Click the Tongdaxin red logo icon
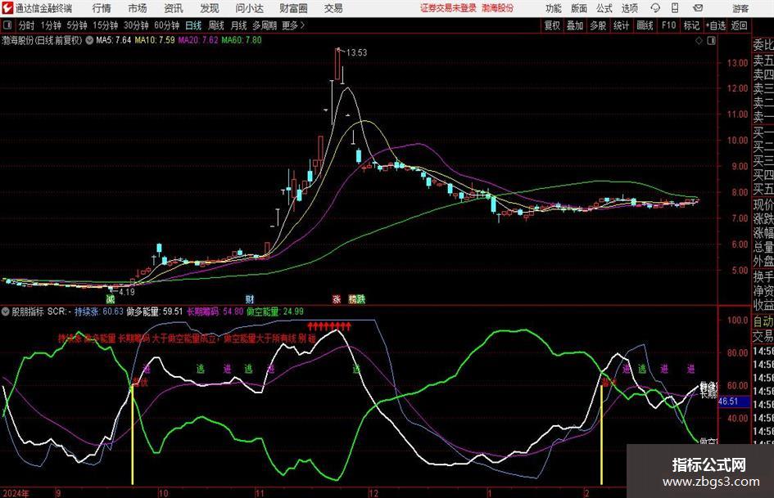The height and width of the screenshot is (498, 774). pos(7,8)
